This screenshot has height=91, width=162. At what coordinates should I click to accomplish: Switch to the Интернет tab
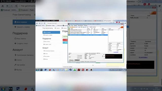pyautogui.click(x=77, y=60)
